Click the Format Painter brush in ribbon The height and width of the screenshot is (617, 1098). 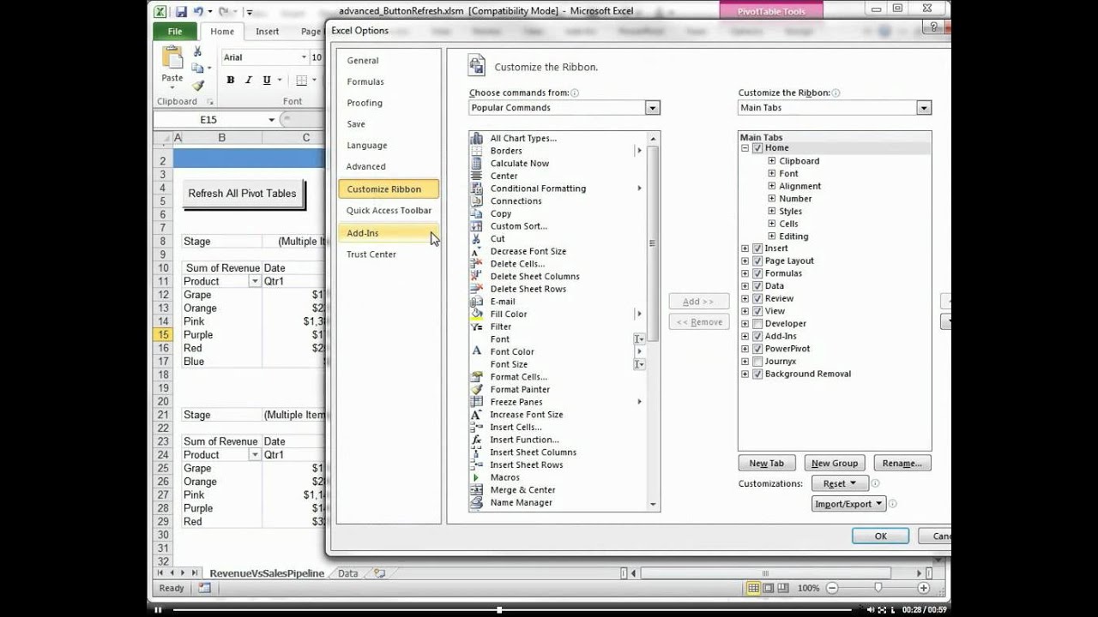click(197, 86)
